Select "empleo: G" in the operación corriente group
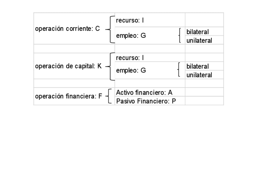 pyautogui.click(x=131, y=36)
